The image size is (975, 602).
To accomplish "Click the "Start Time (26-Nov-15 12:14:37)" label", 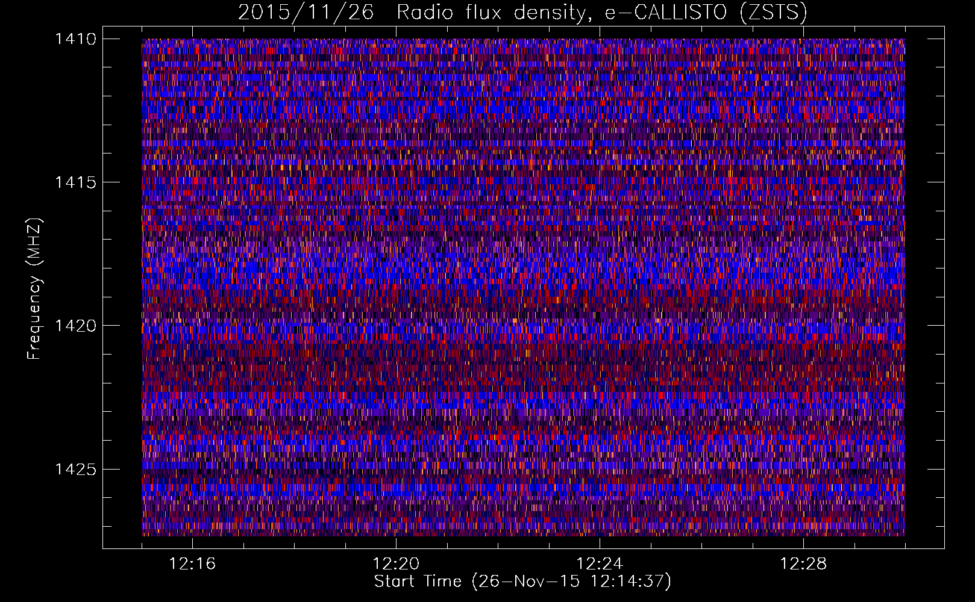I will tap(522, 582).
